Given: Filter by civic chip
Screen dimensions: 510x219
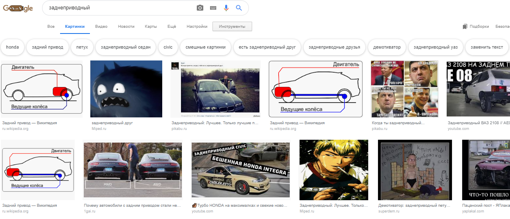Looking at the screenshot, I should pos(168,47).
